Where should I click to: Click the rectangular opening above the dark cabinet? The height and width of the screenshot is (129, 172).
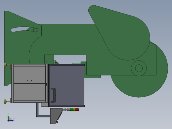tap(70, 59)
